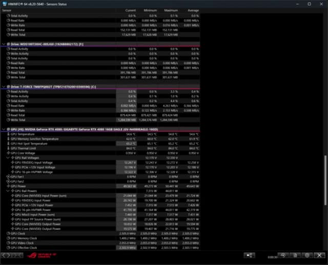Select the GPU Effective Clock row
The width and height of the screenshot is (328, 265).
(x=100, y=248)
